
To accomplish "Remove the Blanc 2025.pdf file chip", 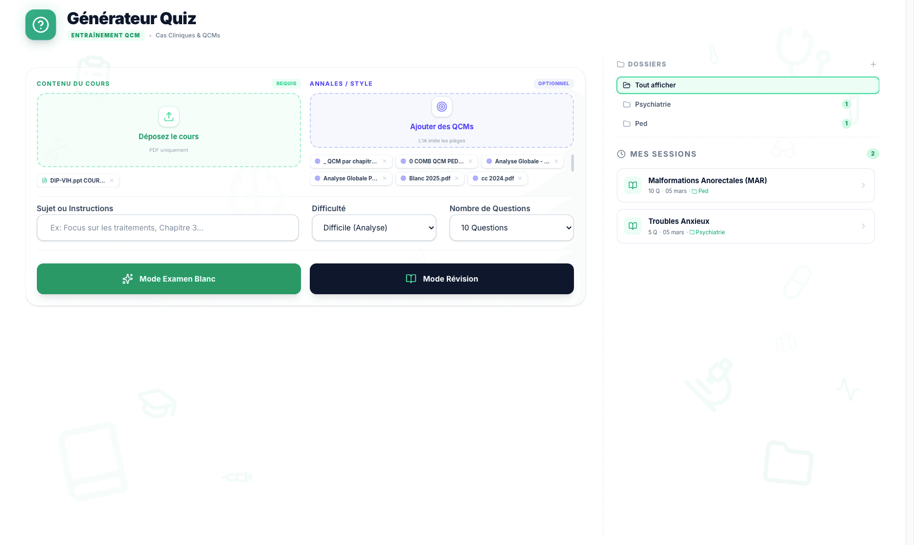I will (457, 178).
